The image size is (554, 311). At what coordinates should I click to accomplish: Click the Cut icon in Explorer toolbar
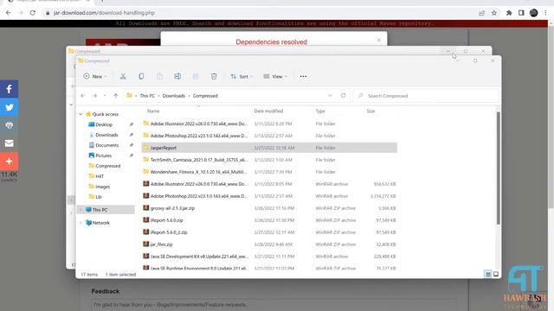[123, 76]
